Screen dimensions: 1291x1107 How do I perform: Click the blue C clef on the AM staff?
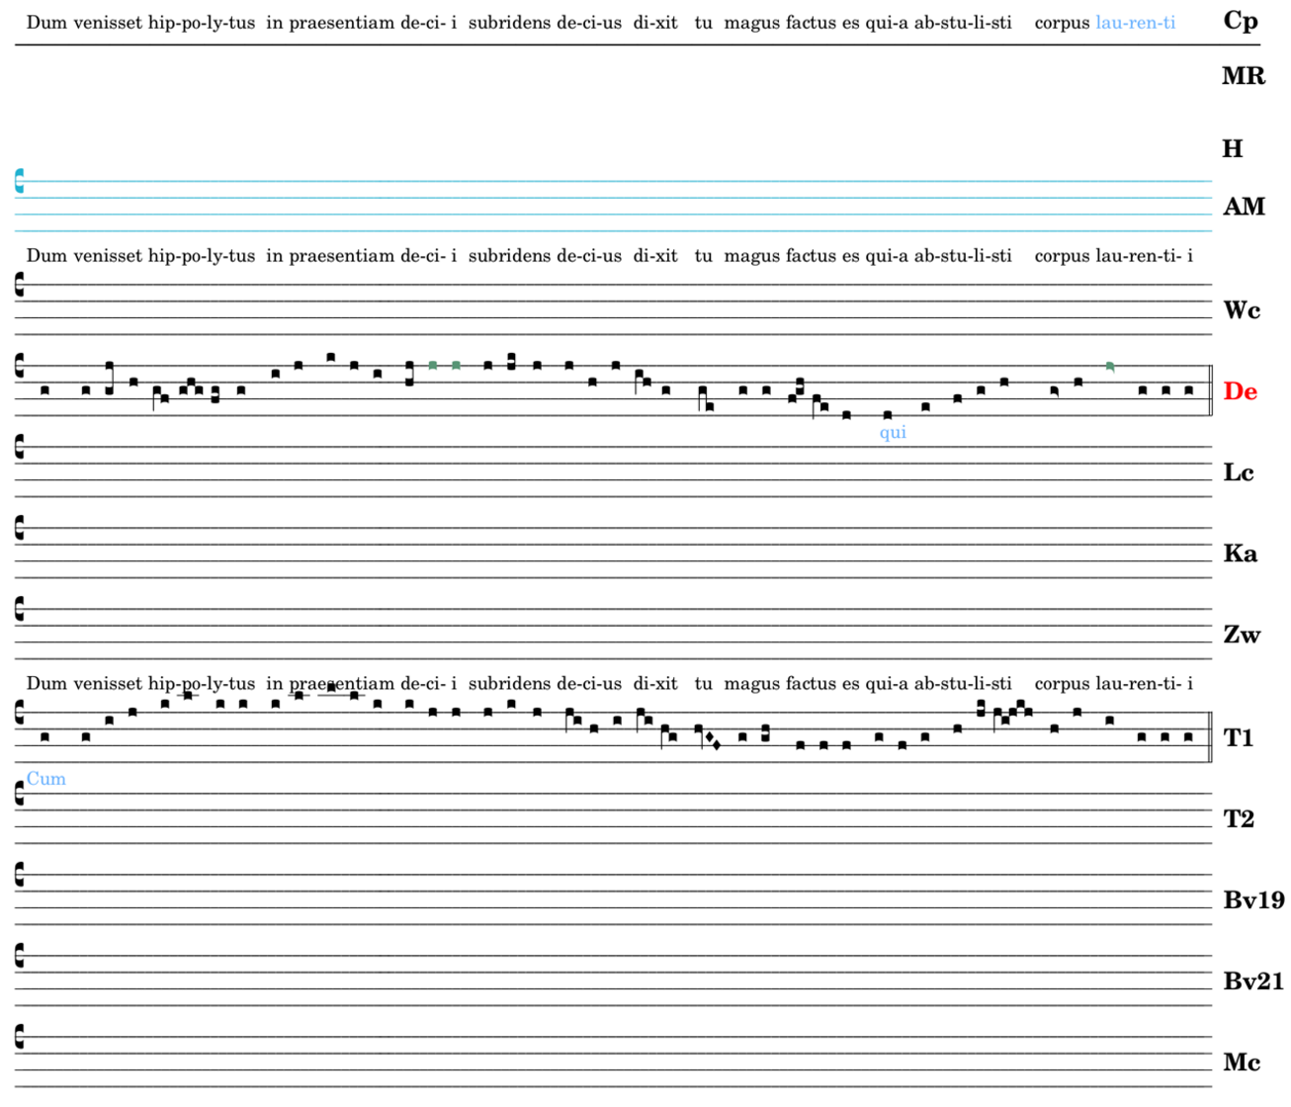20,181
